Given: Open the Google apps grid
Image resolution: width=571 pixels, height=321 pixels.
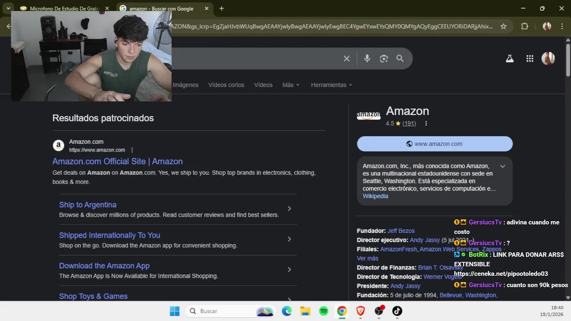Looking at the screenshot, I should pyautogui.click(x=530, y=58).
